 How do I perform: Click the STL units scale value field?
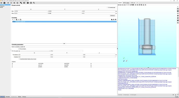coord(67,51)
